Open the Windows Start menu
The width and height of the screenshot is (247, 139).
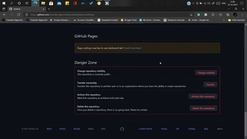tap(4, 3)
